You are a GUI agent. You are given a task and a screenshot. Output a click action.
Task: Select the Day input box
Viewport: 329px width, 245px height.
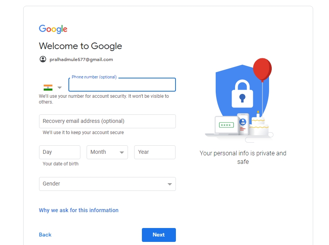point(60,152)
